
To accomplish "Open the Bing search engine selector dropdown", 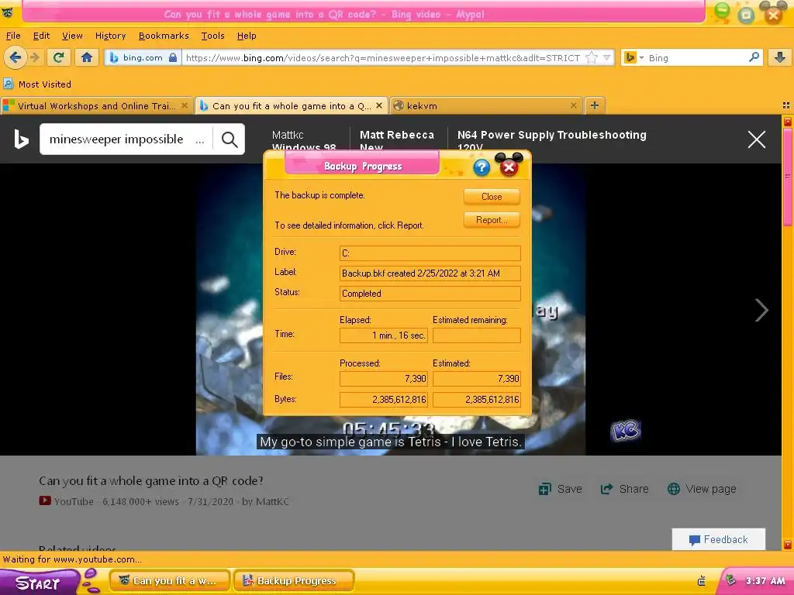I will coord(633,57).
